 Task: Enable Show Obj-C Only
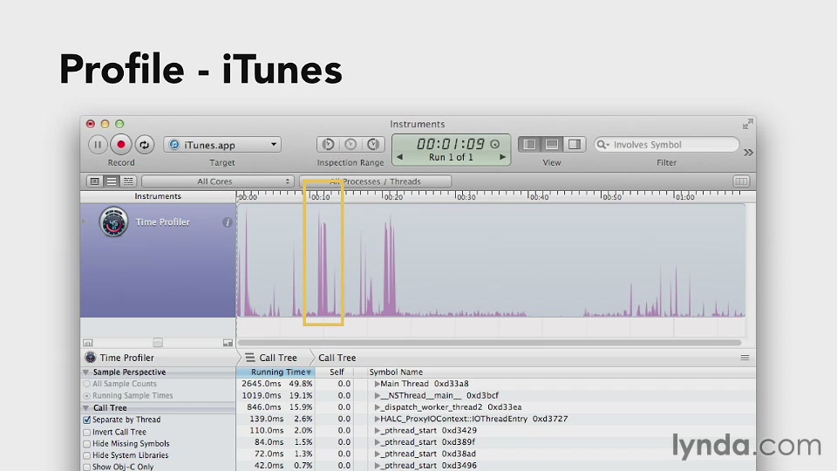86,468
